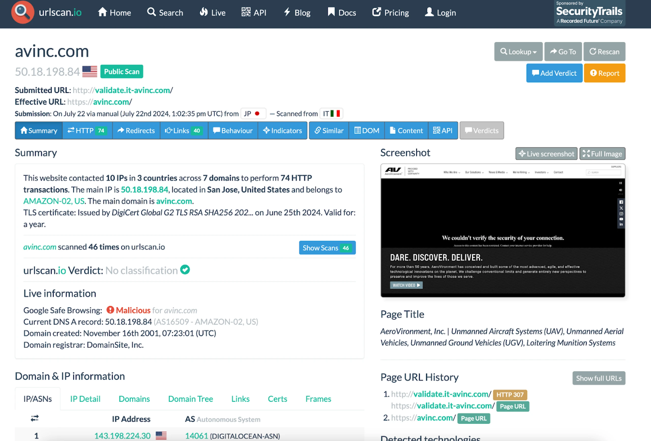Open the Blog link
This screenshot has height=441, width=651.
tap(297, 13)
